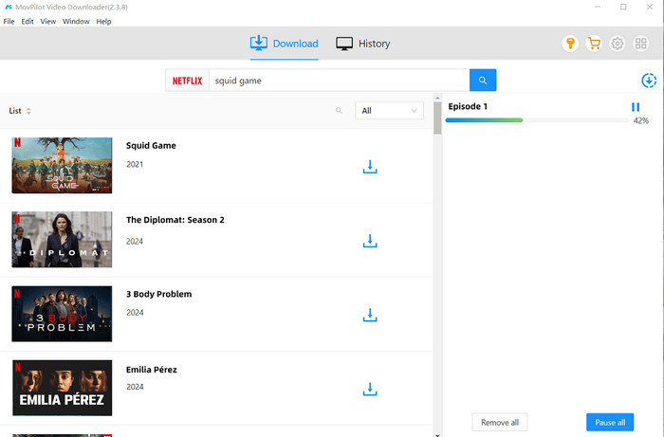Select the 3 Body Problem title
The image size is (664, 437).
point(158,294)
